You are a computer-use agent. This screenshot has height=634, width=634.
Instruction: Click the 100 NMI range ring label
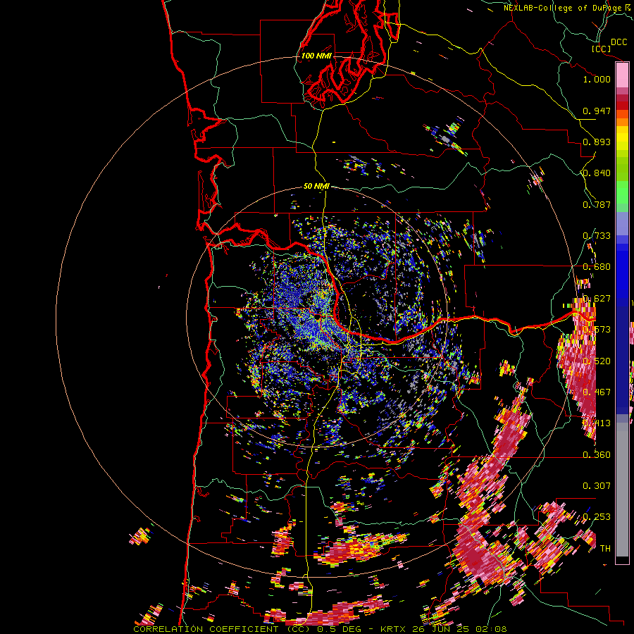(316, 56)
